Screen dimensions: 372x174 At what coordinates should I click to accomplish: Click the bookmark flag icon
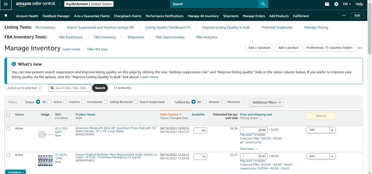(6, 16)
